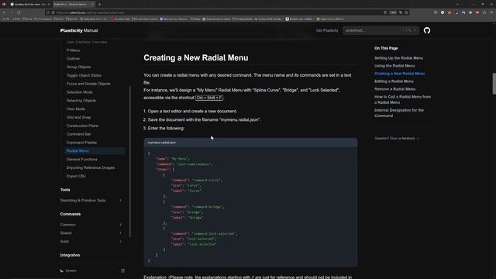496x279 pixels.
Task: Jump to Creating a New Radial Menu
Action: point(400,74)
